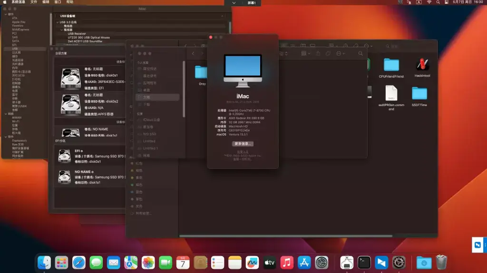Collapse the second 集线器 tree node
Screen dimensions: 487x273
click(61, 30)
